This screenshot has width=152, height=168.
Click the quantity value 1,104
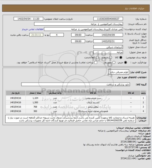pos(35,98)
